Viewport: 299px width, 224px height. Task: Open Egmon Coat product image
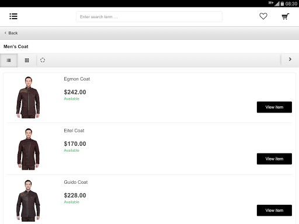tap(28, 97)
